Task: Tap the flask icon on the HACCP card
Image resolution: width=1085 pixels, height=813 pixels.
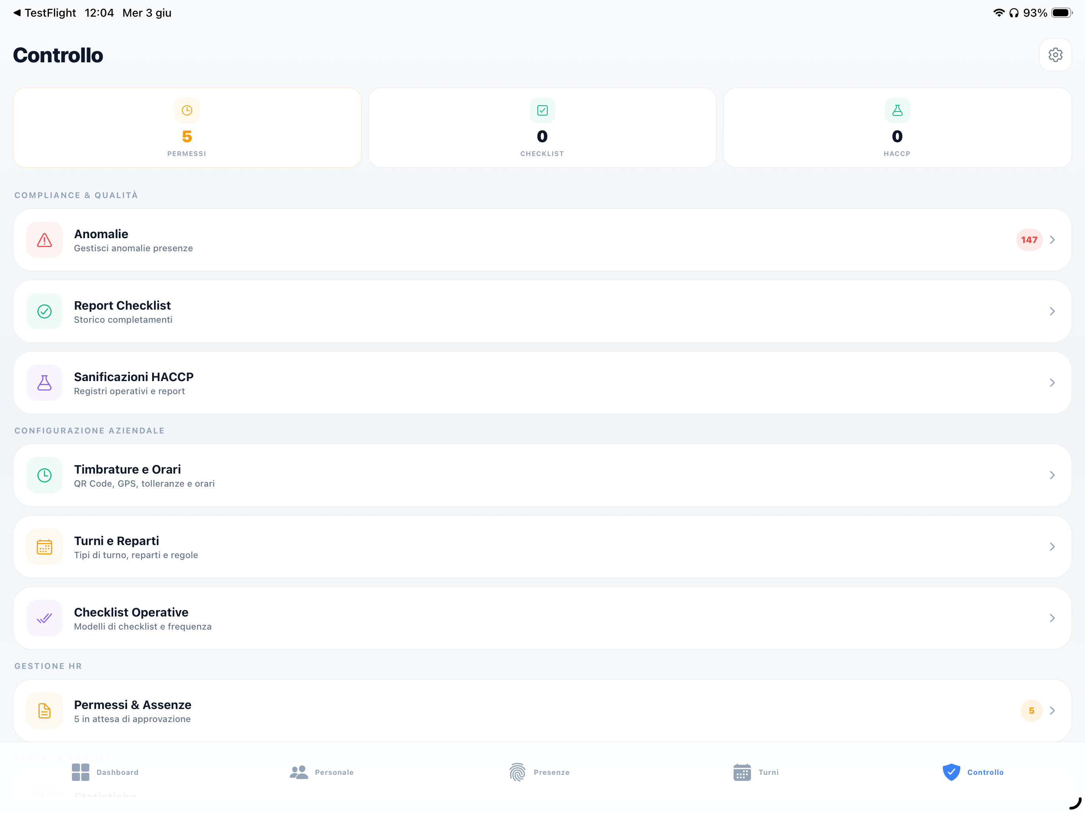Action: click(897, 110)
